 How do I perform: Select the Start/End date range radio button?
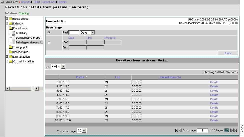(49, 43)
